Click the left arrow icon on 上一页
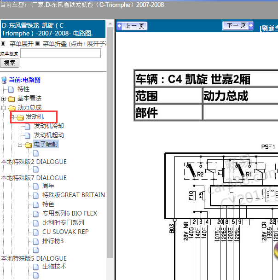The image size is (278, 280). click(119, 26)
